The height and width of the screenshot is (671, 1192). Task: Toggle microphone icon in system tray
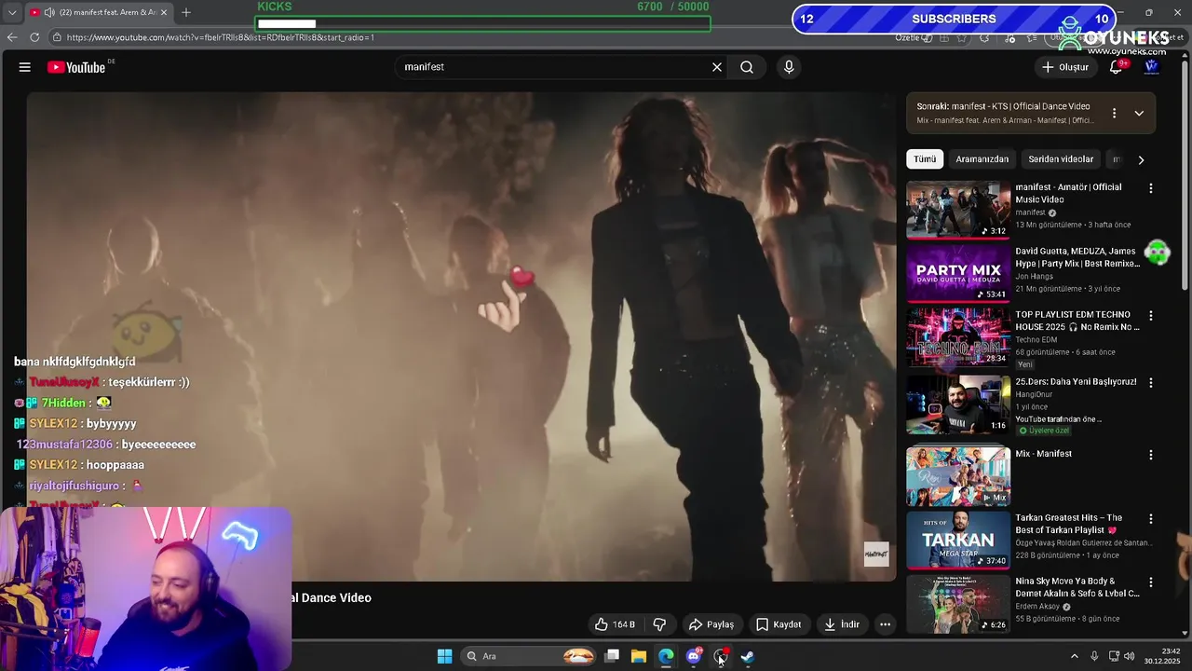1094,656
